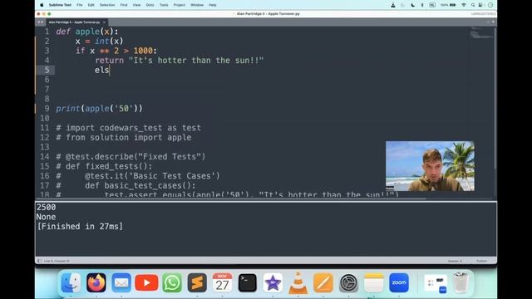Image resolution: width=532 pixels, height=299 pixels.
Task: Click the Python syntax selector in status bar
Action: coord(481,261)
